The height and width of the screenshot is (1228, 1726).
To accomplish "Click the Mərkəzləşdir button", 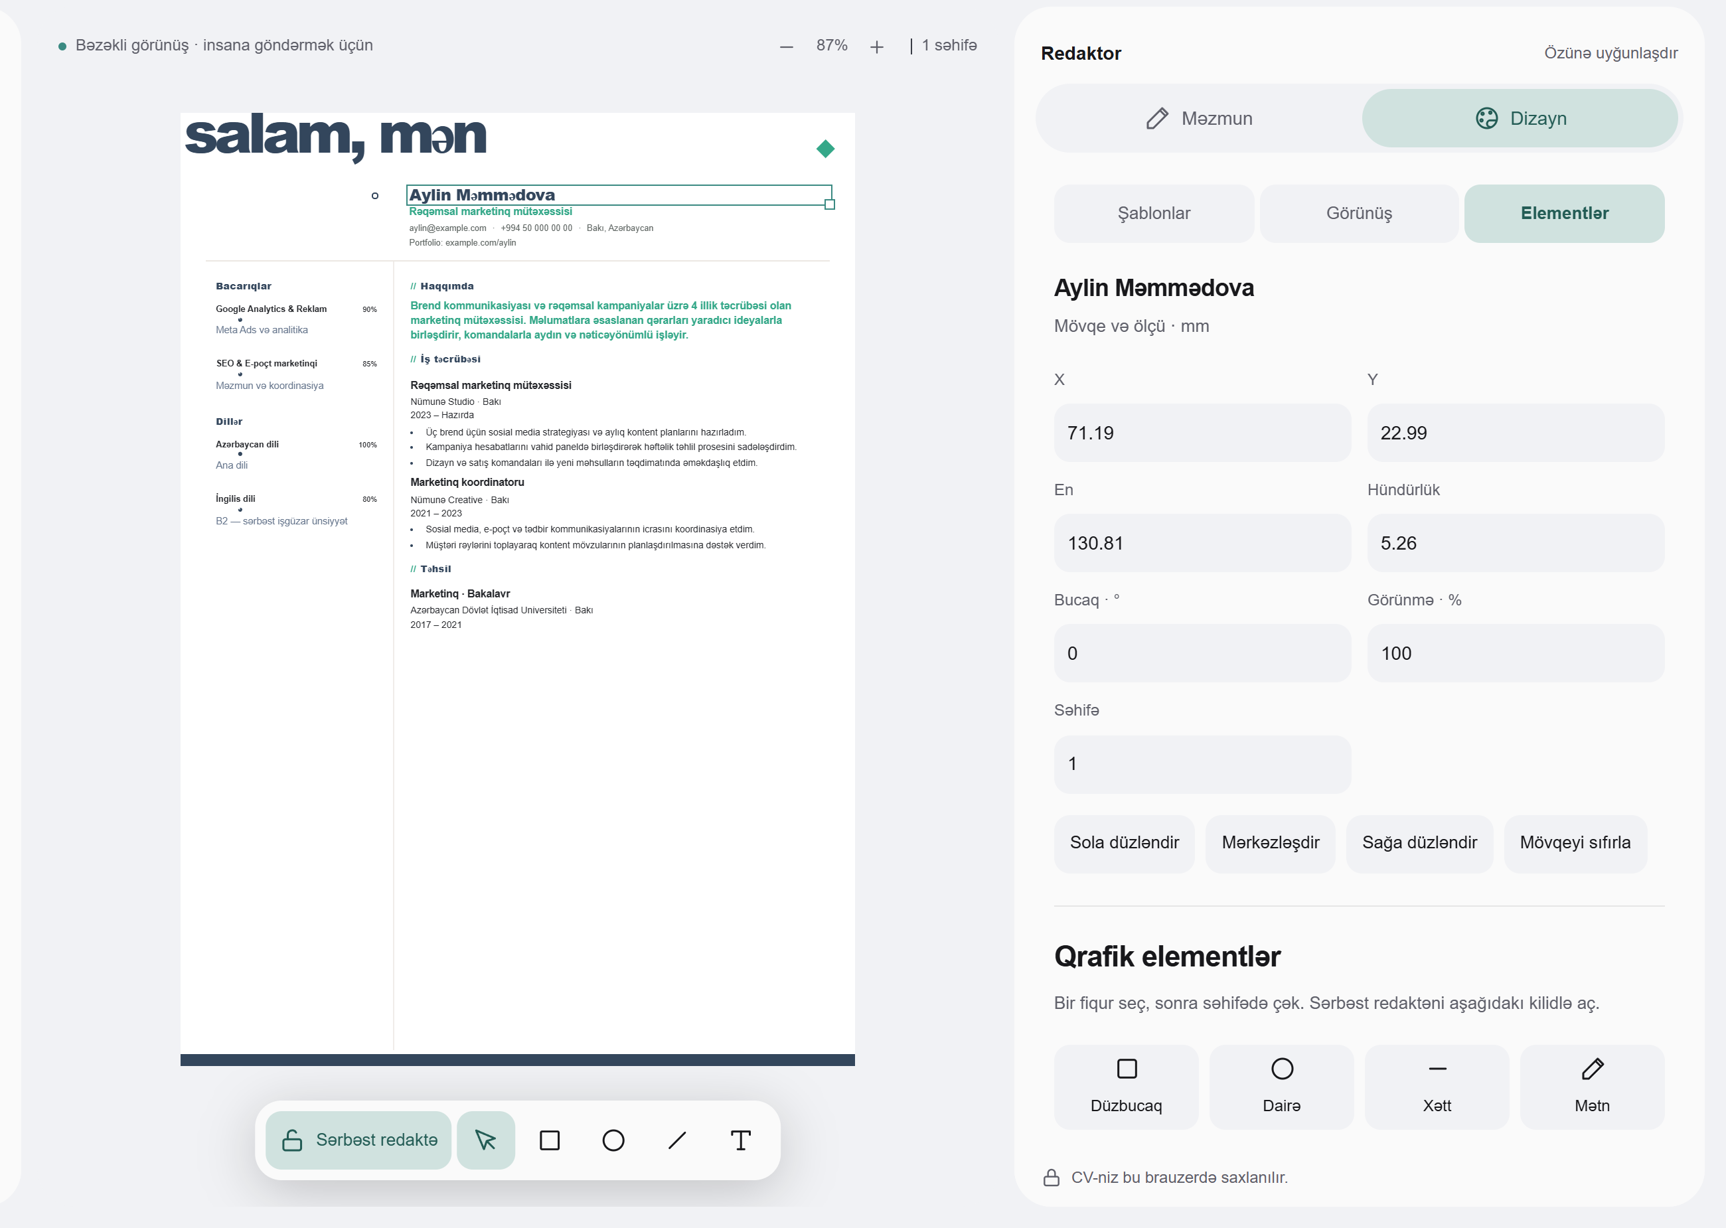I will [1270, 842].
